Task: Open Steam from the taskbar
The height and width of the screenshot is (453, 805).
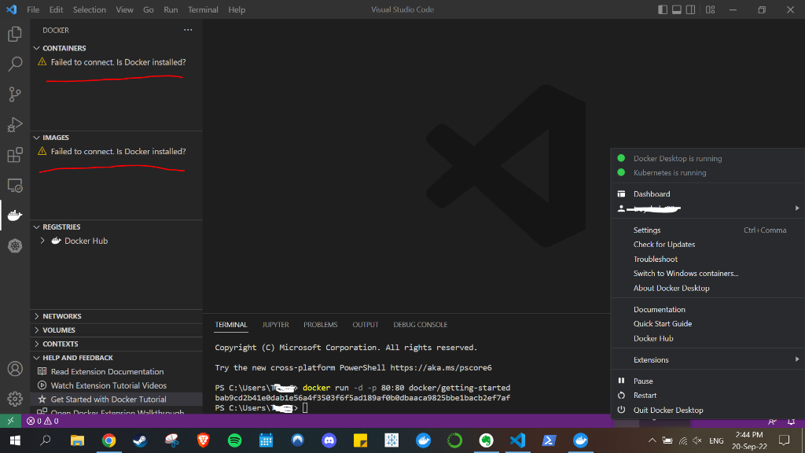Action: point(140,440)
